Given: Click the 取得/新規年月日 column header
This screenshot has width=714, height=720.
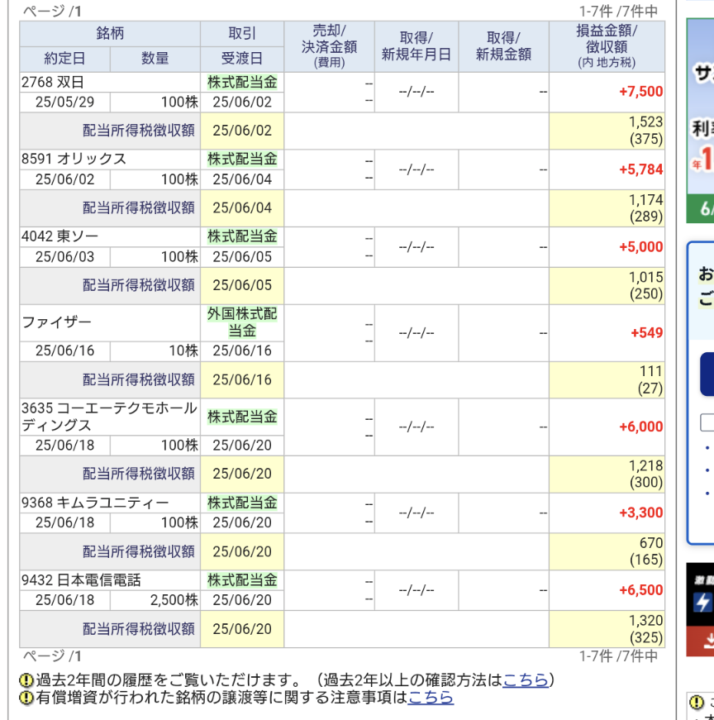Looking at the screenshot, I should coord(416,46).
